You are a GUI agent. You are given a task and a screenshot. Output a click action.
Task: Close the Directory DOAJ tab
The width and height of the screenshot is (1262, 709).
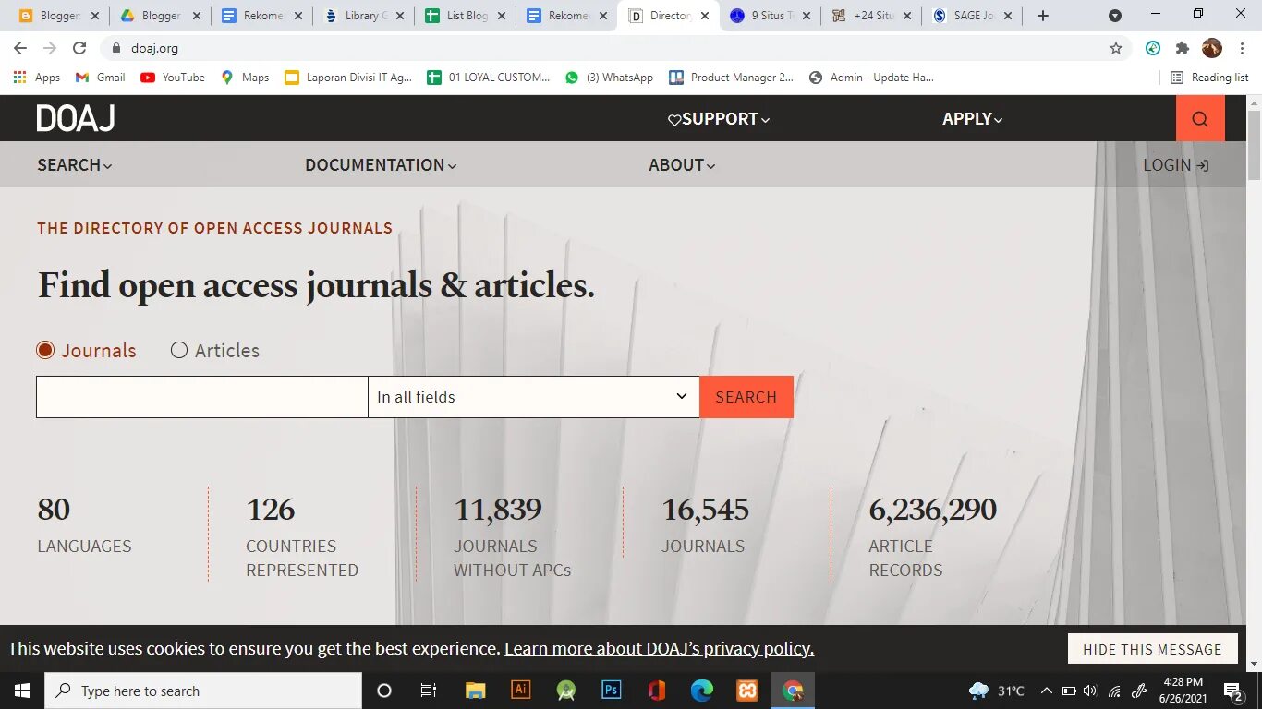(x=705, y=16)
